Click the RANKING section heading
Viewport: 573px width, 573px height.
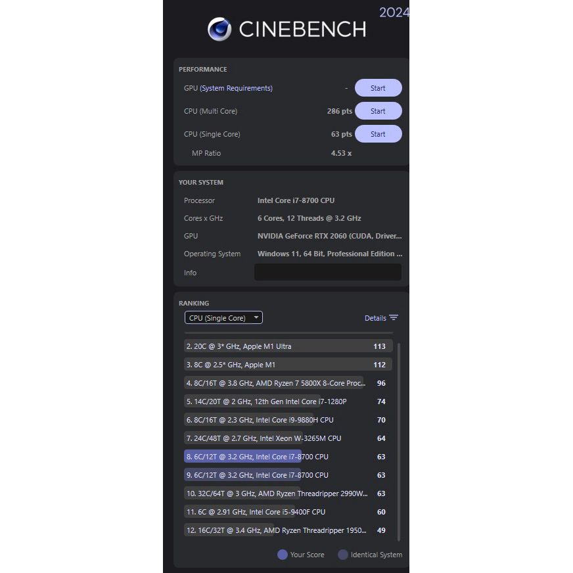194,304
